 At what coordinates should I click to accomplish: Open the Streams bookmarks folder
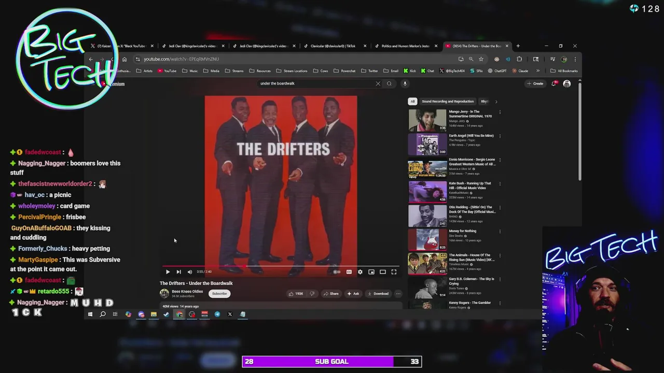click(x=234, y=71)
